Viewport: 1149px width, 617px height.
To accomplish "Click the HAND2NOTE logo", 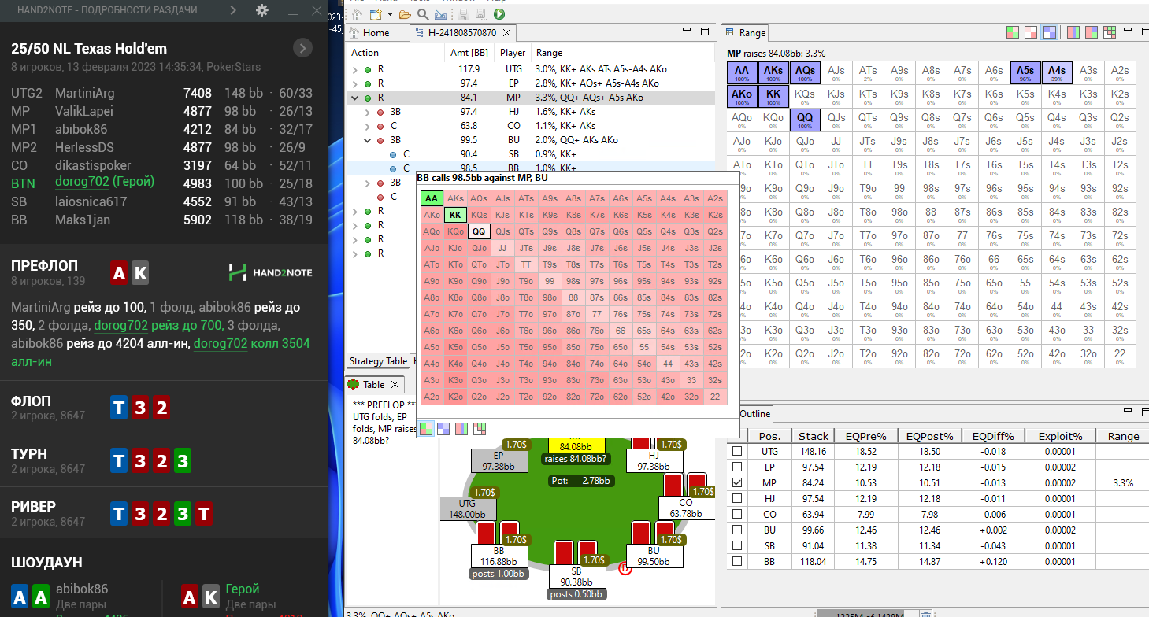I will [270, 273].
